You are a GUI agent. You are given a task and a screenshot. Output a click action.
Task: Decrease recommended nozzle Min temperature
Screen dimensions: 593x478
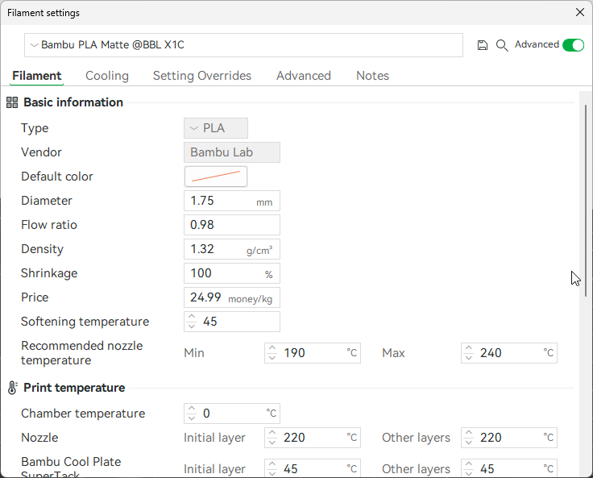pyautogui.click(x=272, y=358)
